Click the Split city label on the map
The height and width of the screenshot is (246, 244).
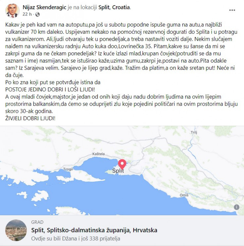[x=118, y=171]
